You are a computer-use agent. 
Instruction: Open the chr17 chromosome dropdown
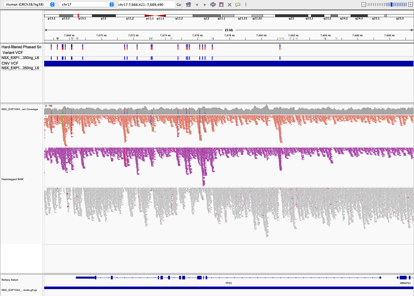tap(86, 5)
